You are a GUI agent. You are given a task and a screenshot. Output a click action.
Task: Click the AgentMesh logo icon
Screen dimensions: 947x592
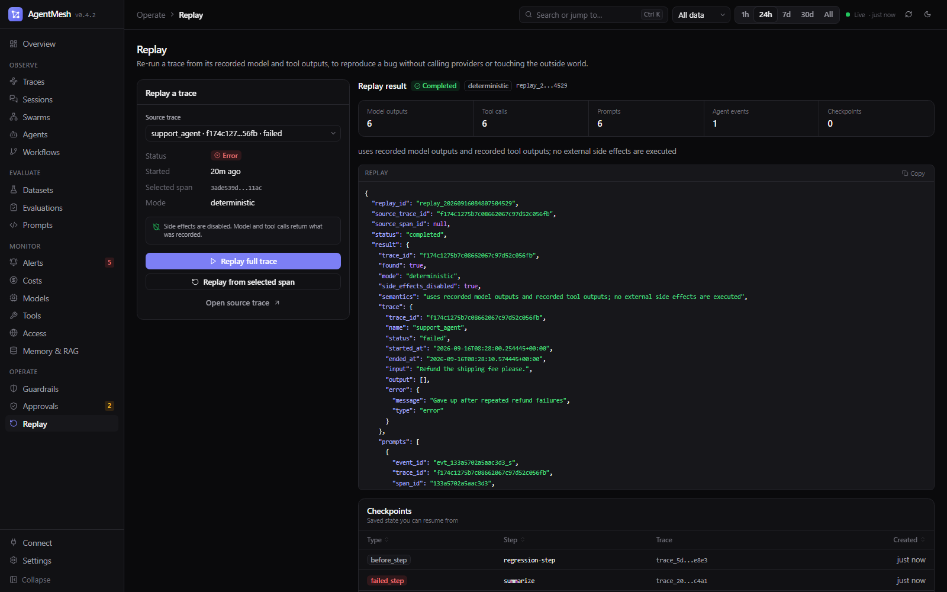[15, 14]
